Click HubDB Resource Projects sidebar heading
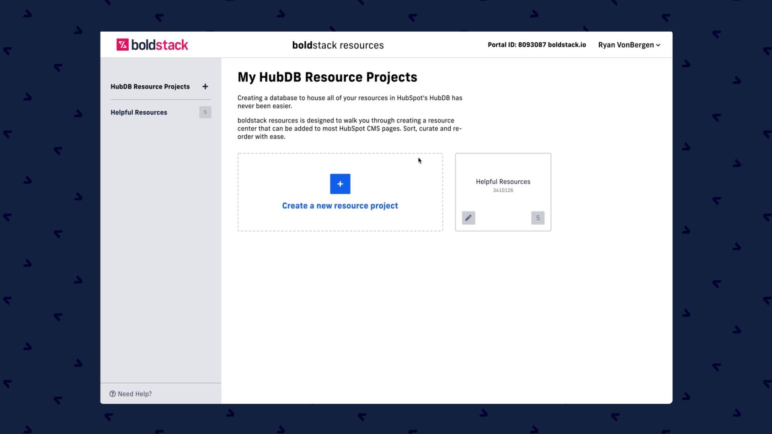This screenshot has height=434, width=772. (x=150, y=86)
